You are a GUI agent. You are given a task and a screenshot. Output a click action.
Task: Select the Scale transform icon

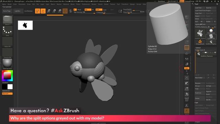(x=54, y=11)
